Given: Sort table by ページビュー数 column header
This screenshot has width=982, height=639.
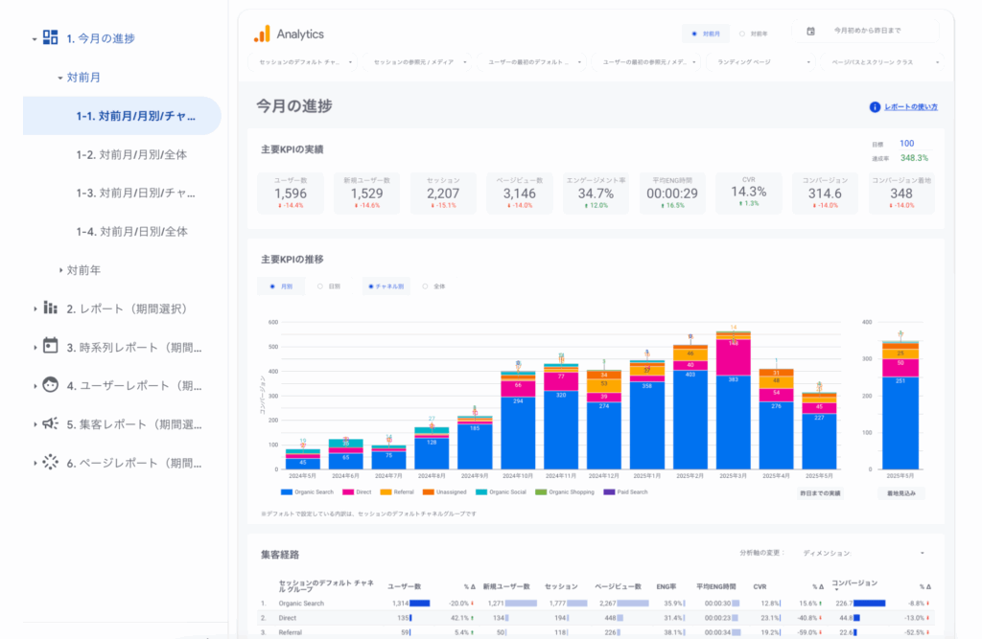Looking at the screenshot, I should click(x=618, y=586).
